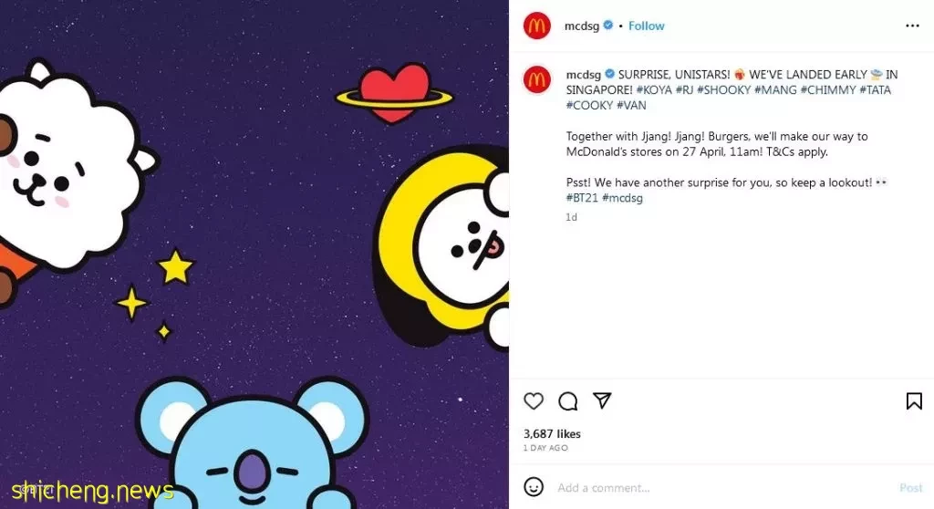Click the BT21 post image
This screenshot has width=934, height=509.
(254, 254)
